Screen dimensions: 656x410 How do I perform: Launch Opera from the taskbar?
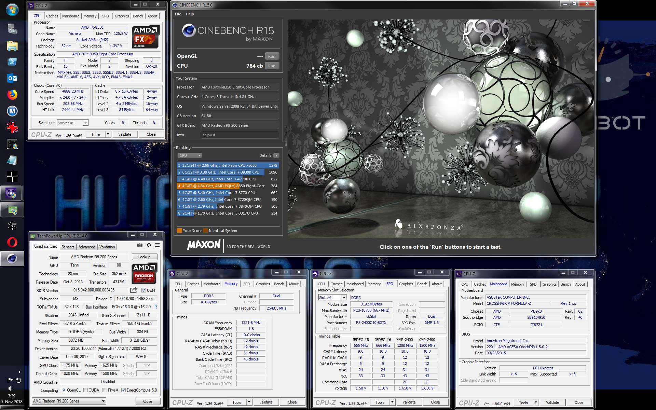12,242
